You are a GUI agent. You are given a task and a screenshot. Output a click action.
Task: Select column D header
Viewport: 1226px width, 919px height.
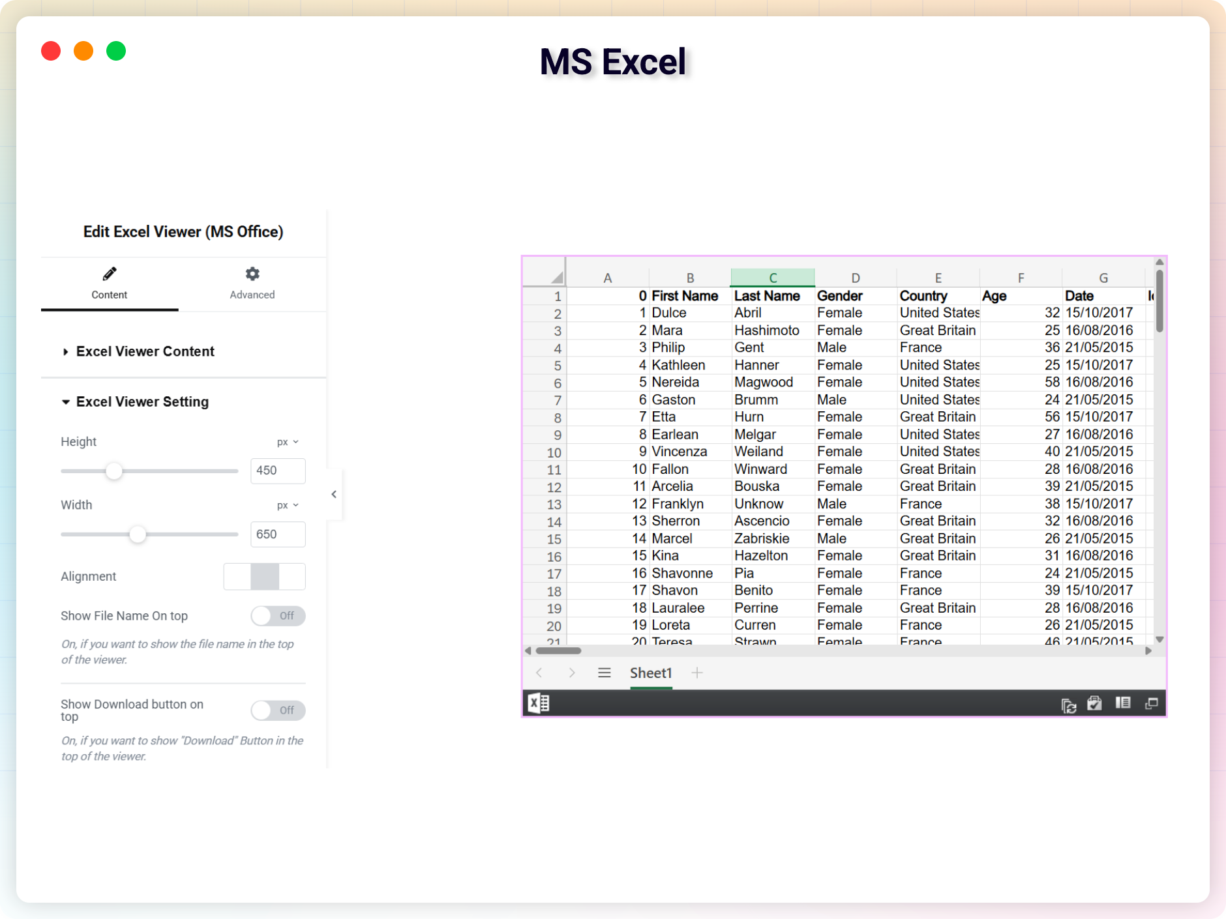856,278
